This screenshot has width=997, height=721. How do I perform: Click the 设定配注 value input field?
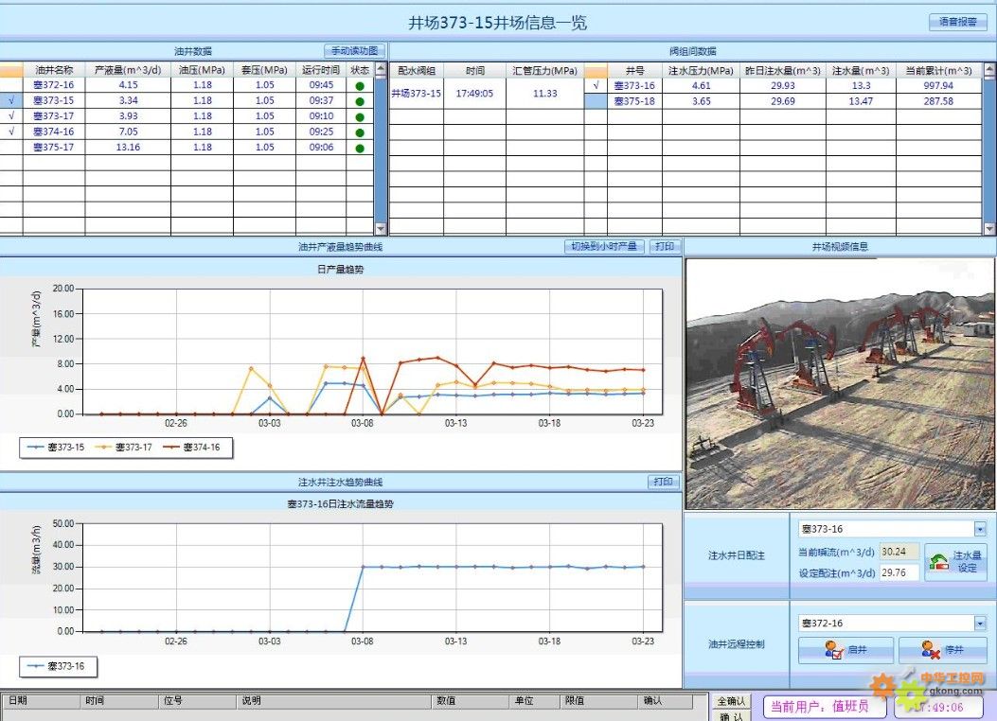coord(899,572)
